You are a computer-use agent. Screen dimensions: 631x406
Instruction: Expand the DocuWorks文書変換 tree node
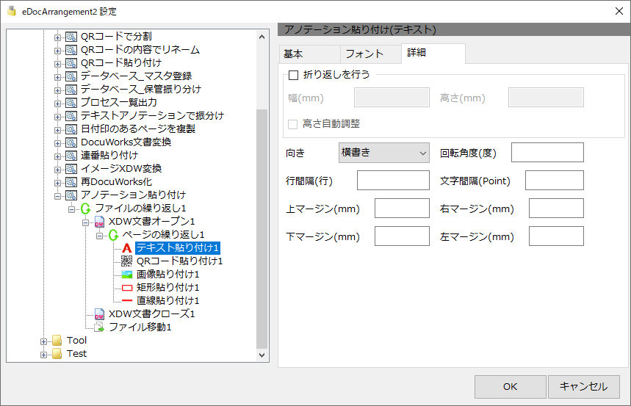pos(57,144)
